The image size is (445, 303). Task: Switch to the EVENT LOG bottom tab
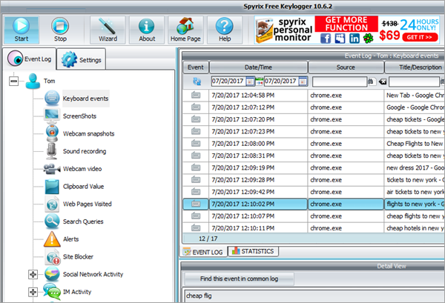click(x=204, y=252)
